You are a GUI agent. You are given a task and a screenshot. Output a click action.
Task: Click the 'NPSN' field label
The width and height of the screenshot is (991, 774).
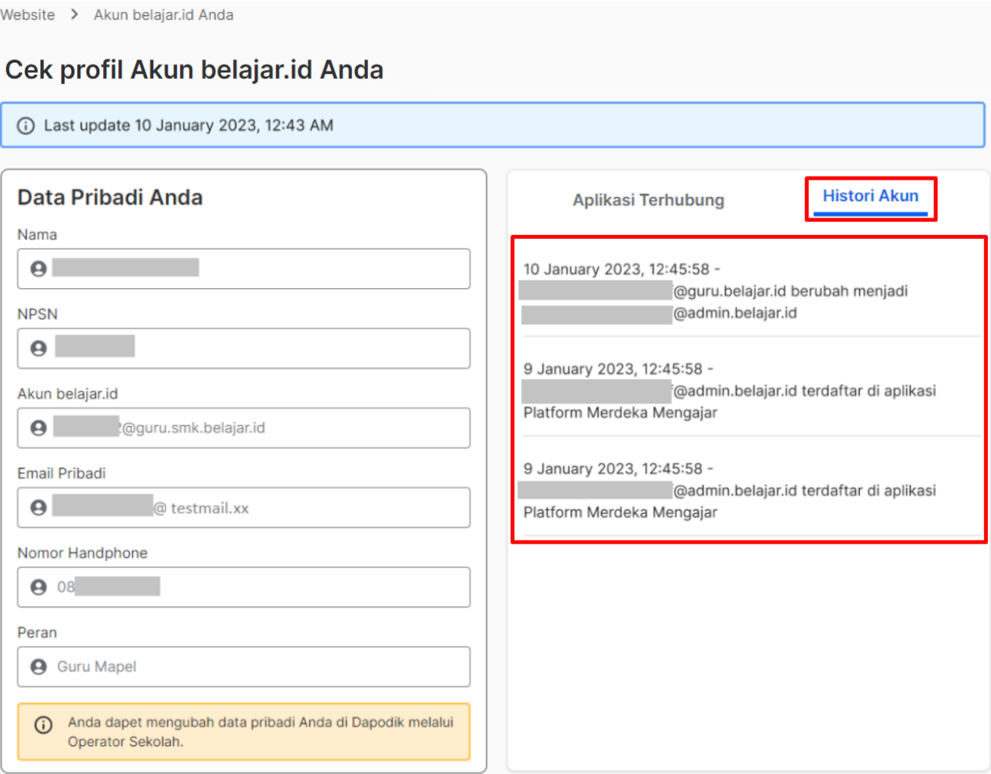click(x=37, y=315)
